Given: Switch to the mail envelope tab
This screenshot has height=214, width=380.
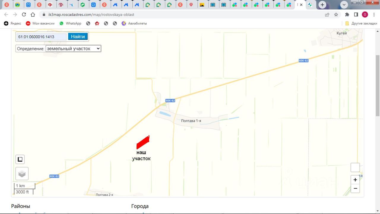Looking at the screenshot, I should pyautogui.click(x=28, y=5).
